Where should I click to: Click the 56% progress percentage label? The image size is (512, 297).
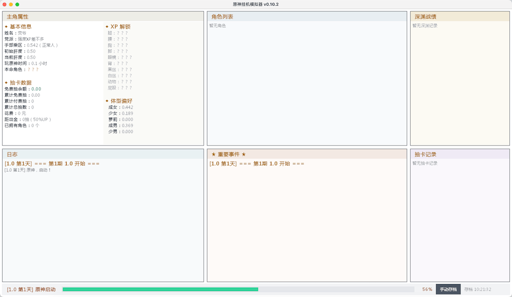point(427,289)
